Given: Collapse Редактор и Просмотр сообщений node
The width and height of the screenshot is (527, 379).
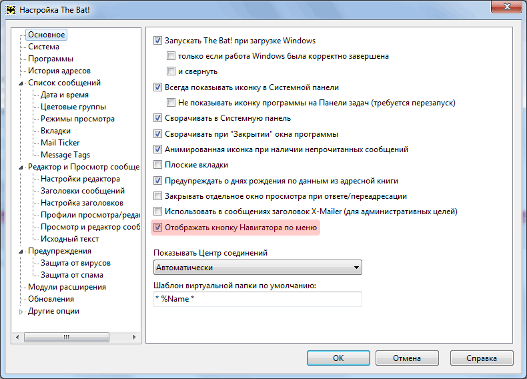Looking at the screenshot, I should click(21, 167).
